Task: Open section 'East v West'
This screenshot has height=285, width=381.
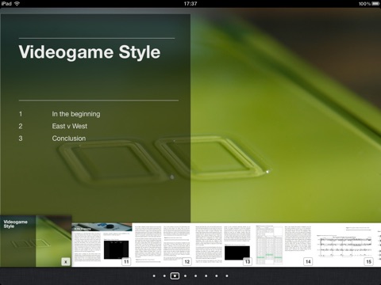Action: click(69, 126)
